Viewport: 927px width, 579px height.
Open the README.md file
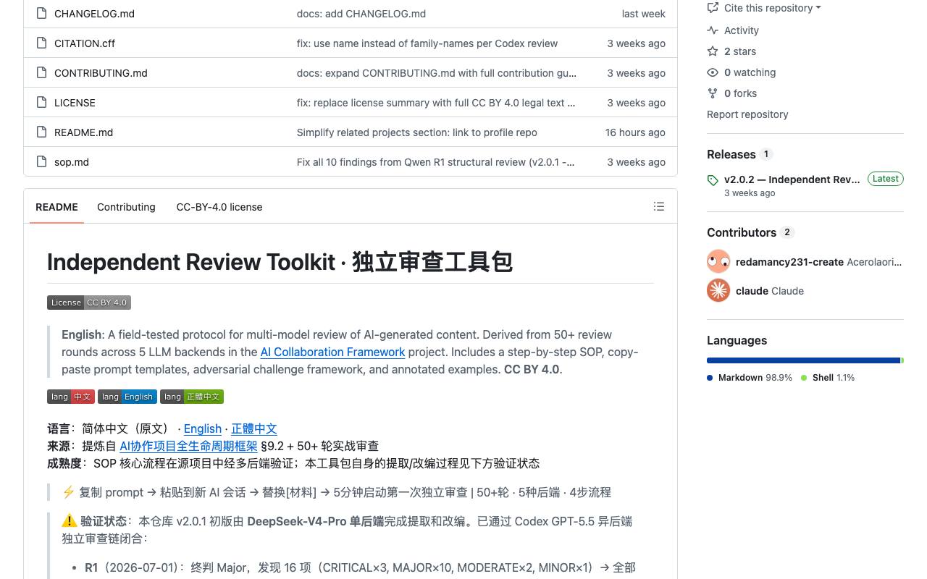83,132
